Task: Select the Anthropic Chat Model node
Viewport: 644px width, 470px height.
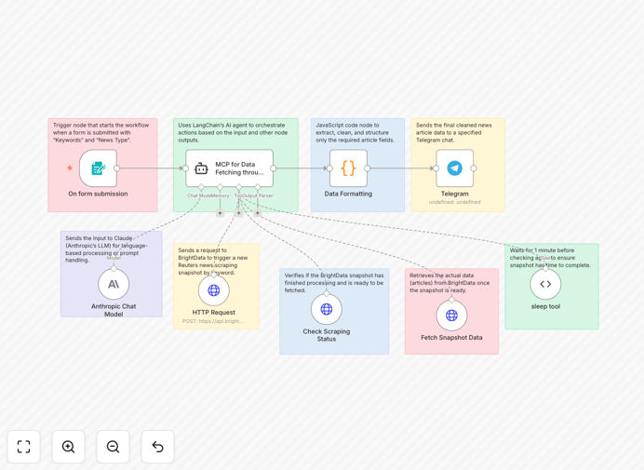Action: pos(114,284)
